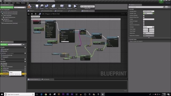
Task: Open Edge browser from the taskbar
Action: pos(41,94)
